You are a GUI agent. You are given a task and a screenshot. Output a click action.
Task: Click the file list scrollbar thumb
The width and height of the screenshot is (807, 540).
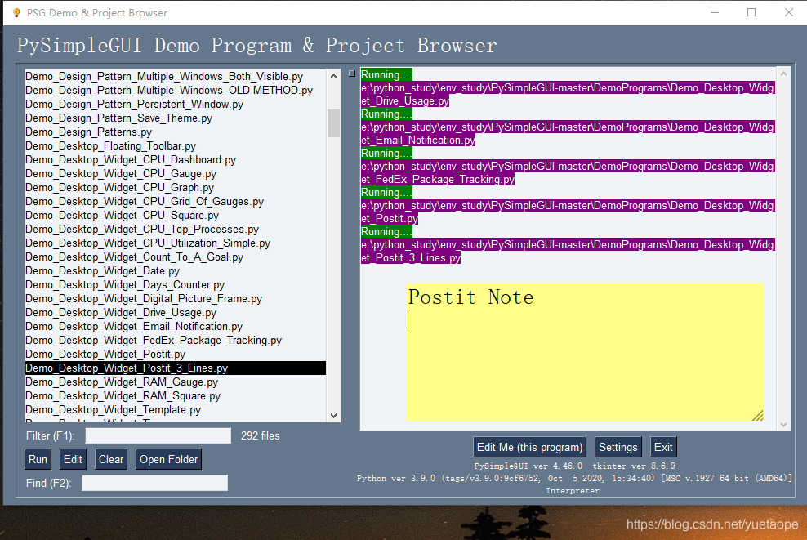333,123
